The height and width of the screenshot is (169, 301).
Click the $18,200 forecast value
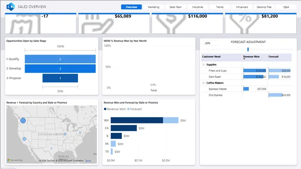tap(286, 77)
